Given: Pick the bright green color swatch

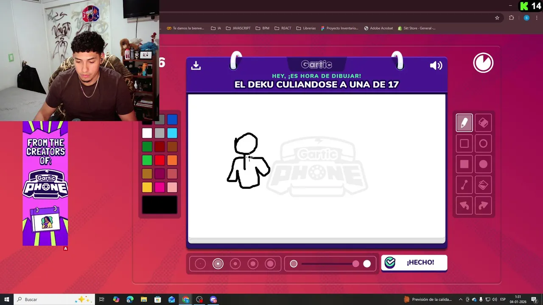Looking at the screenshot, I should 147,160.
